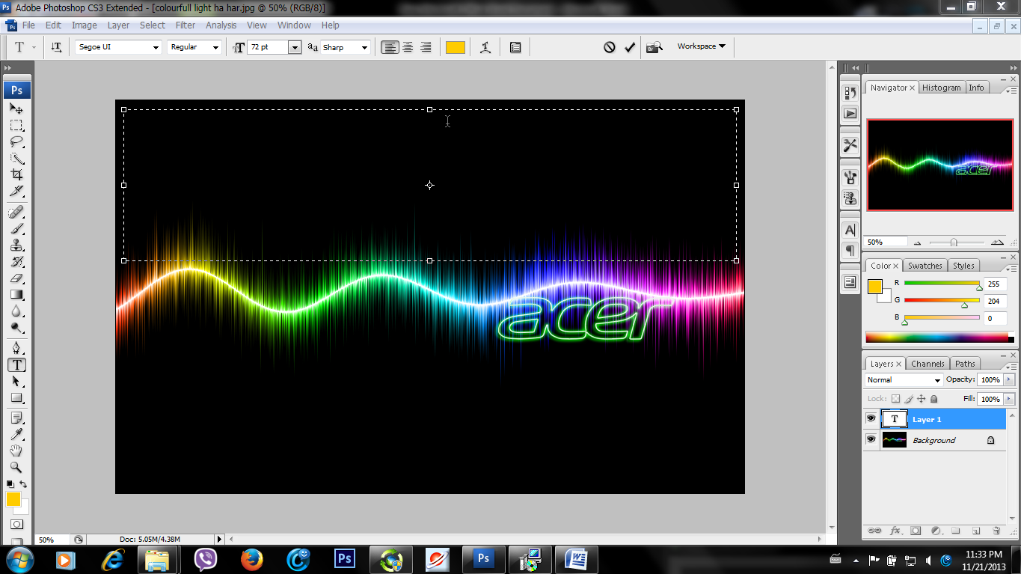Click text color swatch in options bar

[x=456, y=47]
